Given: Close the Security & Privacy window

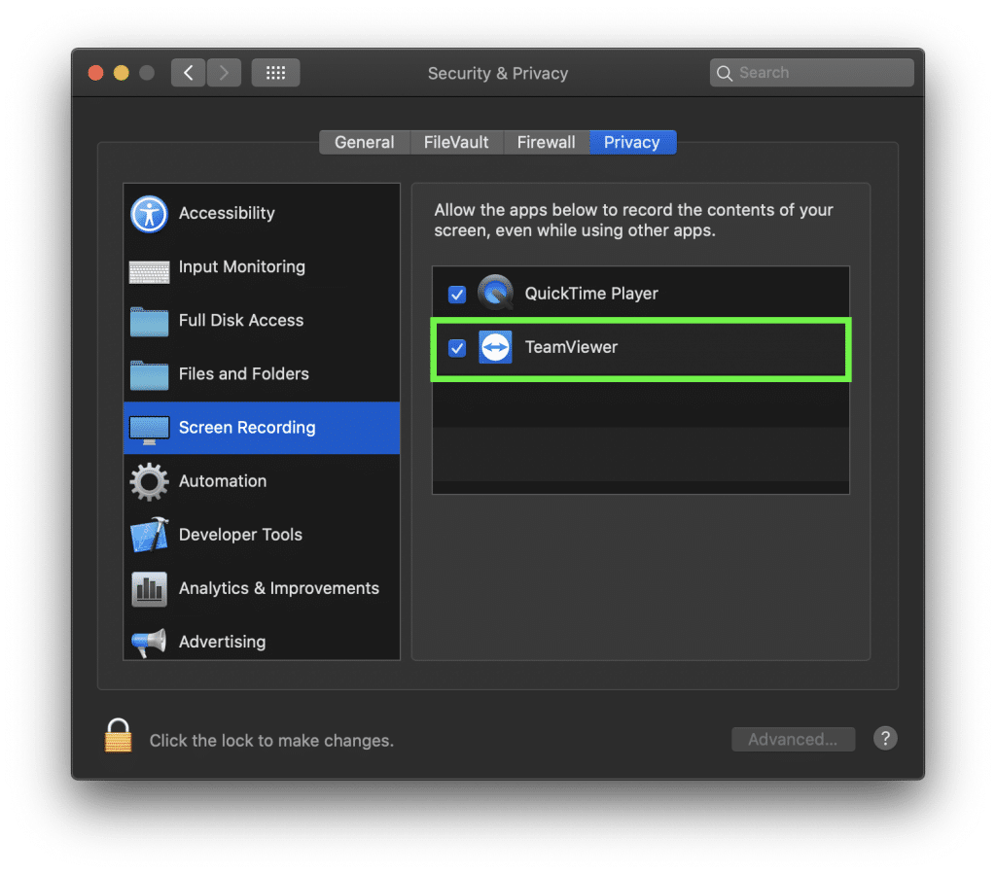Looking at the screenshot, I should tap(96, 73).
